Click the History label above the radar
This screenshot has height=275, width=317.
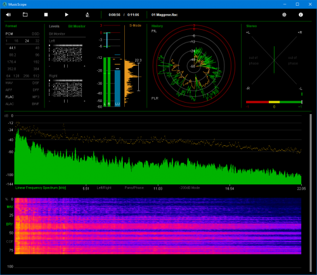(x=157, y=26)
